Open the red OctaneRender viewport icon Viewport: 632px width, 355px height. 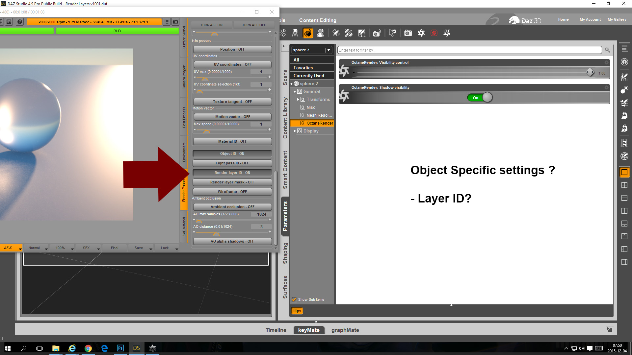[x=434, y=33]
